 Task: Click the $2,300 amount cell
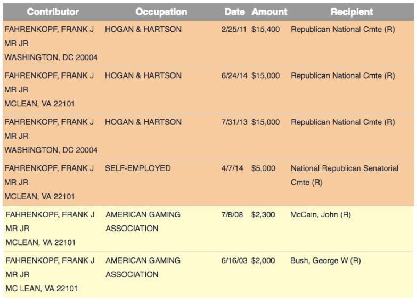click(x=263, y=215)
